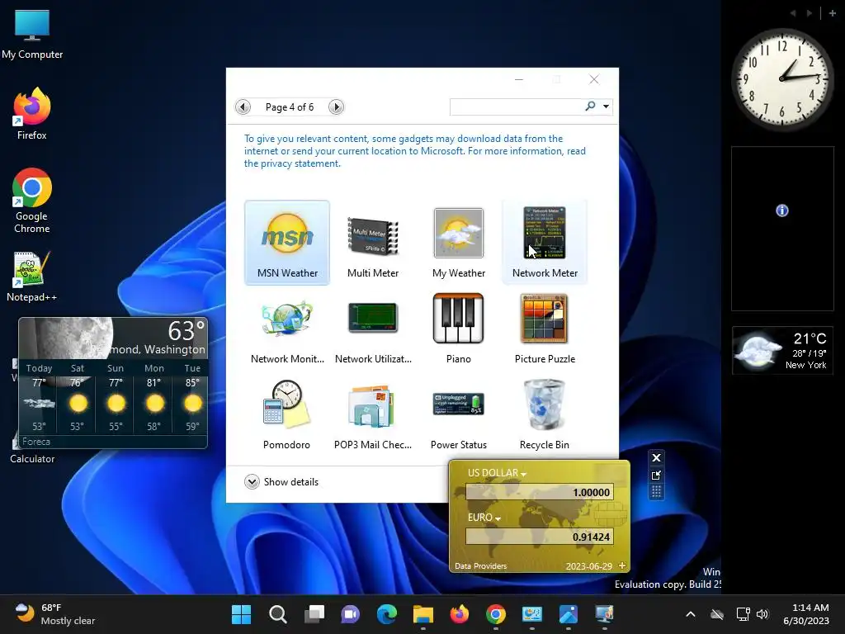Open the privacy statement notice text
Viewport: 845px width, 634px height.
[x=415, y=151]
